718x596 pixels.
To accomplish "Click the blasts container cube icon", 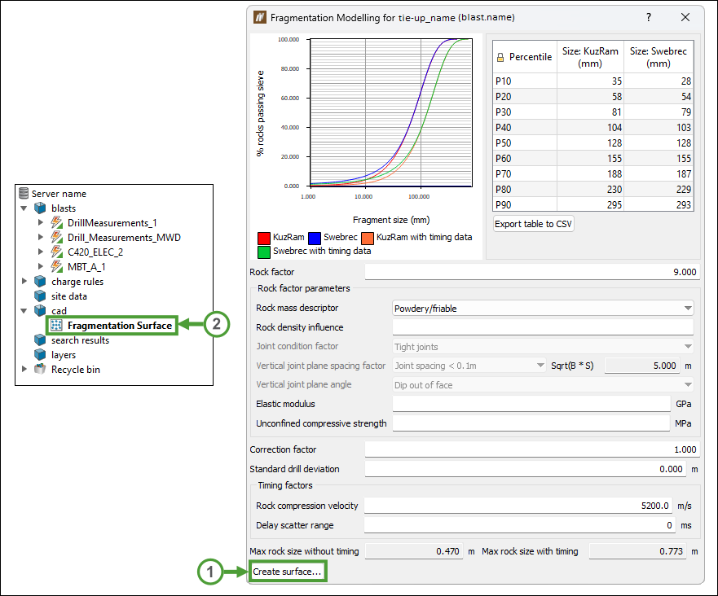I will pos(40,208).
